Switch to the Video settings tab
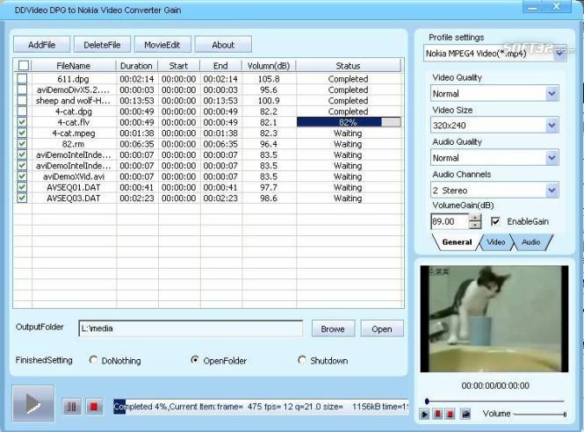 click(x=495, y=242)
